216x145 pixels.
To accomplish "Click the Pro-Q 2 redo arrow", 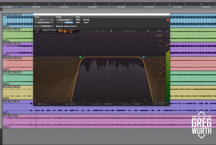I will (x=89, y=31).
